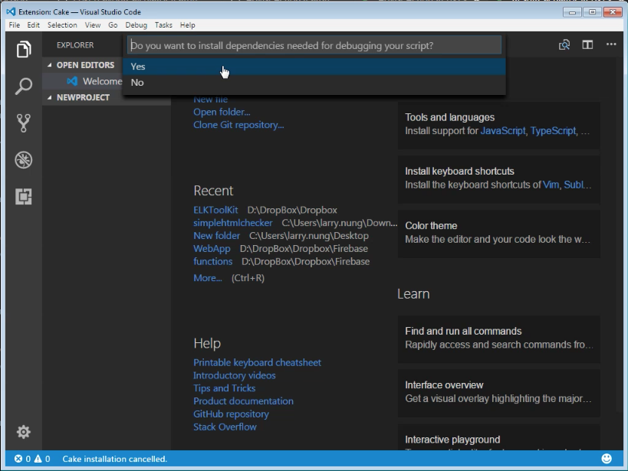
Task: Click the feedback smiley in the status bar
Action: click(x=607, y=459)
